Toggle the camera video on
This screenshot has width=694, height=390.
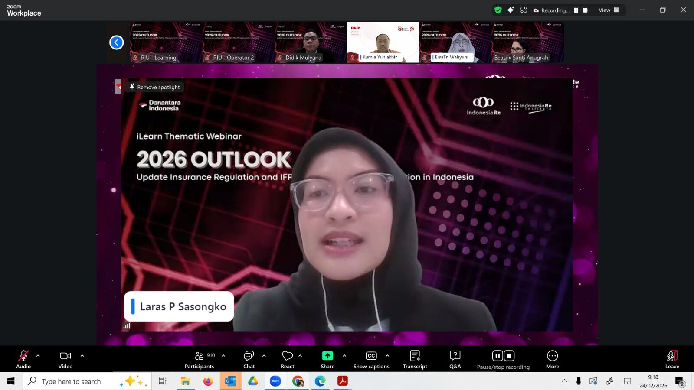click(65, 359)
